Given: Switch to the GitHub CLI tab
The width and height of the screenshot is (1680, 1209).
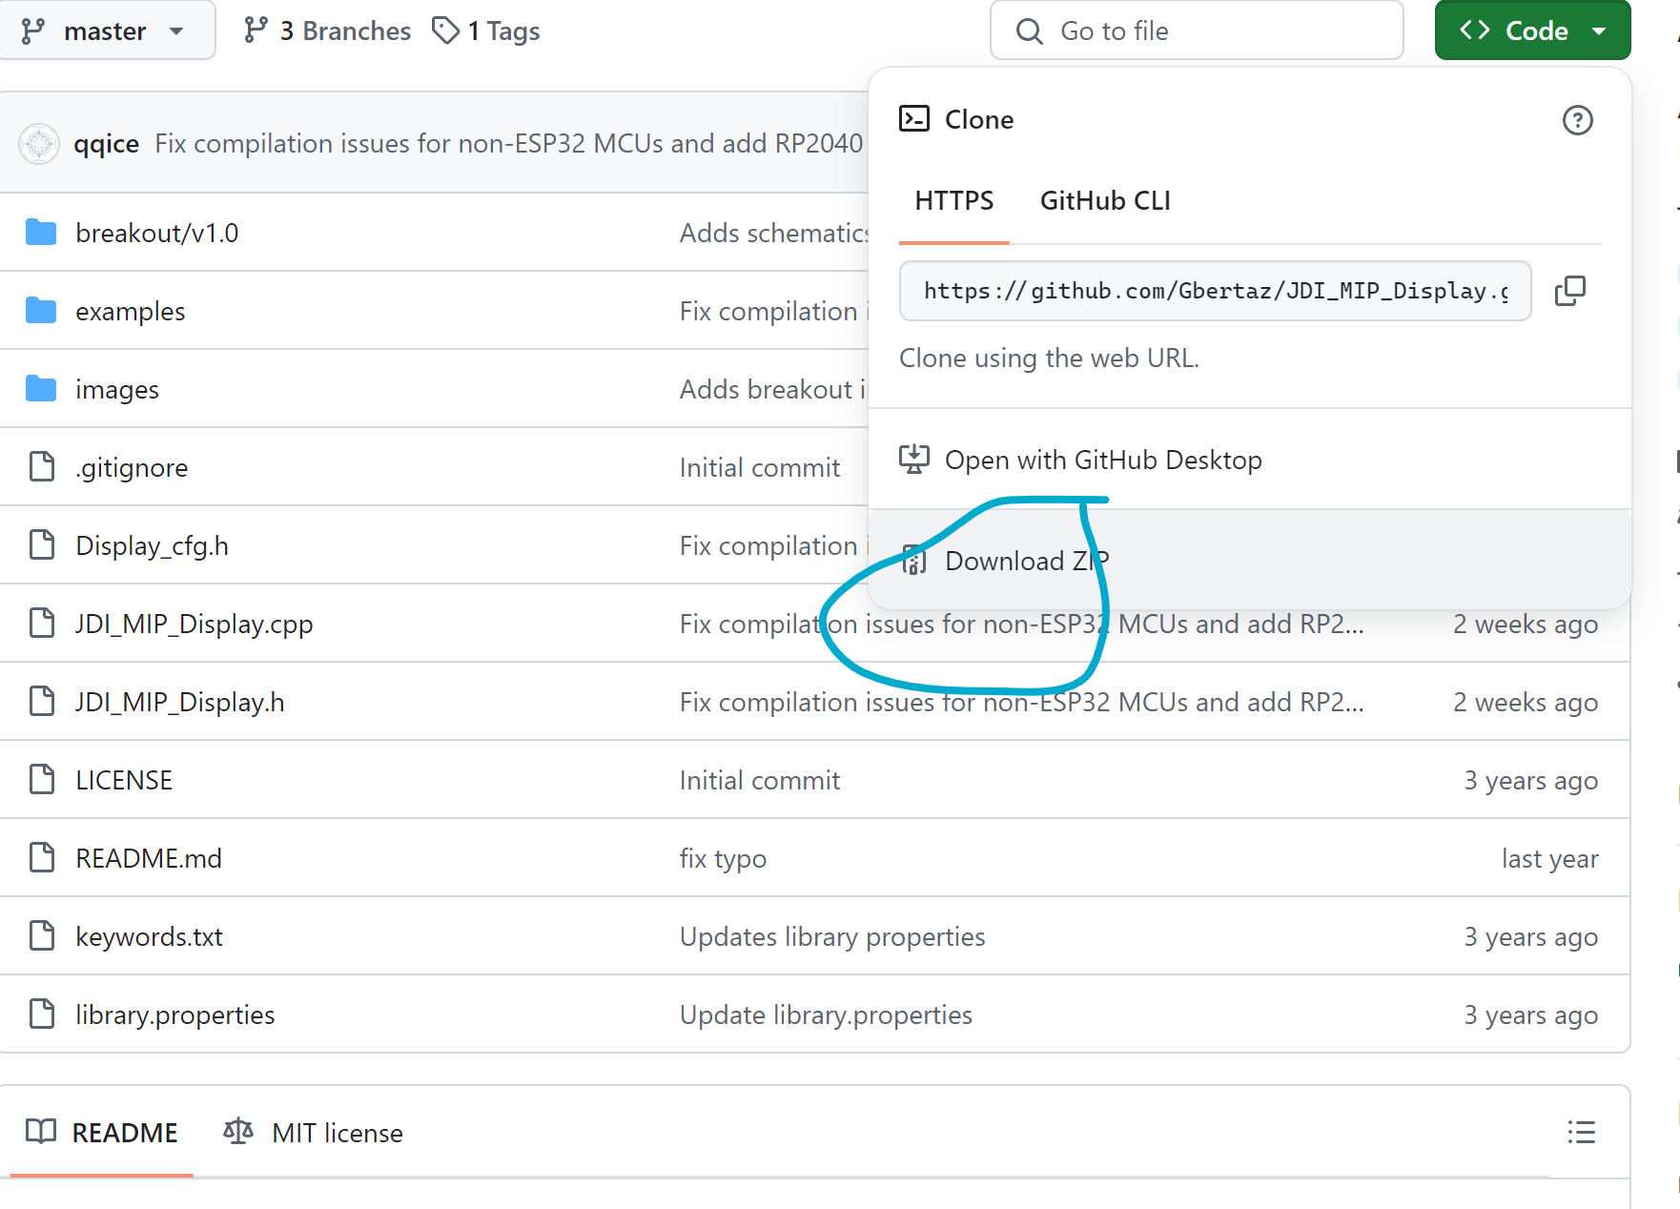Looking at the screenshot, I should (x=1105, y=200).
